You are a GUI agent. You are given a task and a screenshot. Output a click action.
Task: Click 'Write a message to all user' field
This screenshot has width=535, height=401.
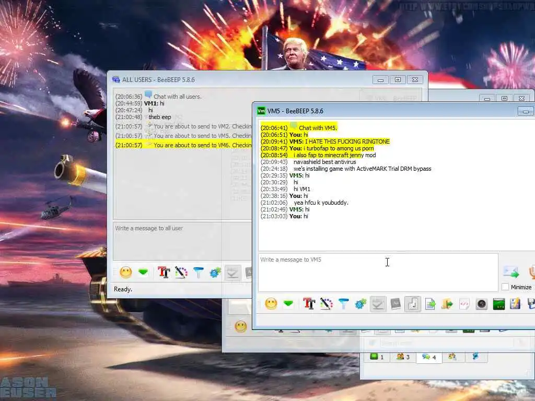182,241
